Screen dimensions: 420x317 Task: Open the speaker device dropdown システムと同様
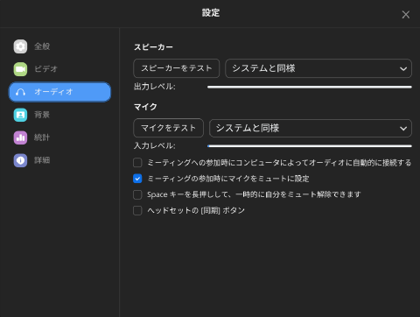pos(318,68)
